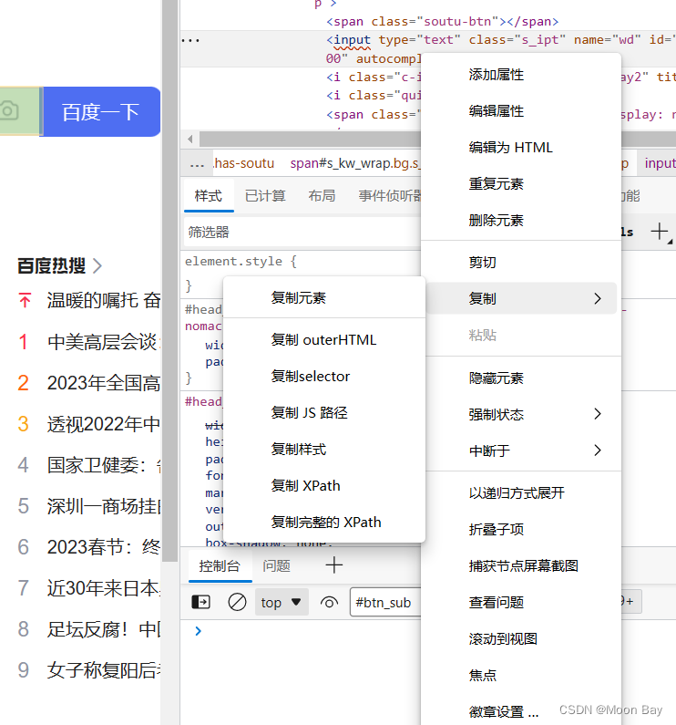The image size is (676, 725).
Task: Click the eye live expression icon
Action: pos(329,603)
